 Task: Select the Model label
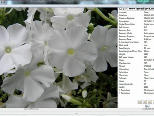click(x=122, y=66)
